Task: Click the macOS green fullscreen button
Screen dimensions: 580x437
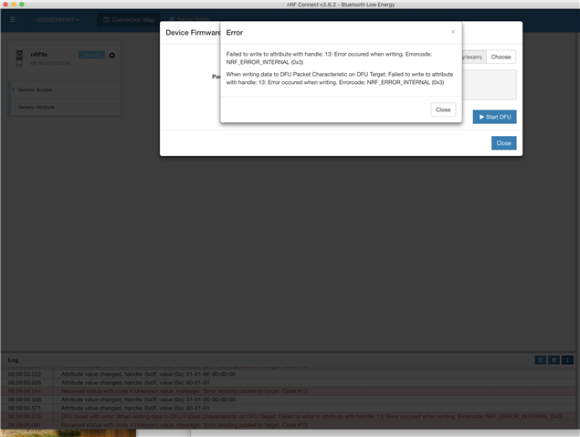Action: pos(24,5)
